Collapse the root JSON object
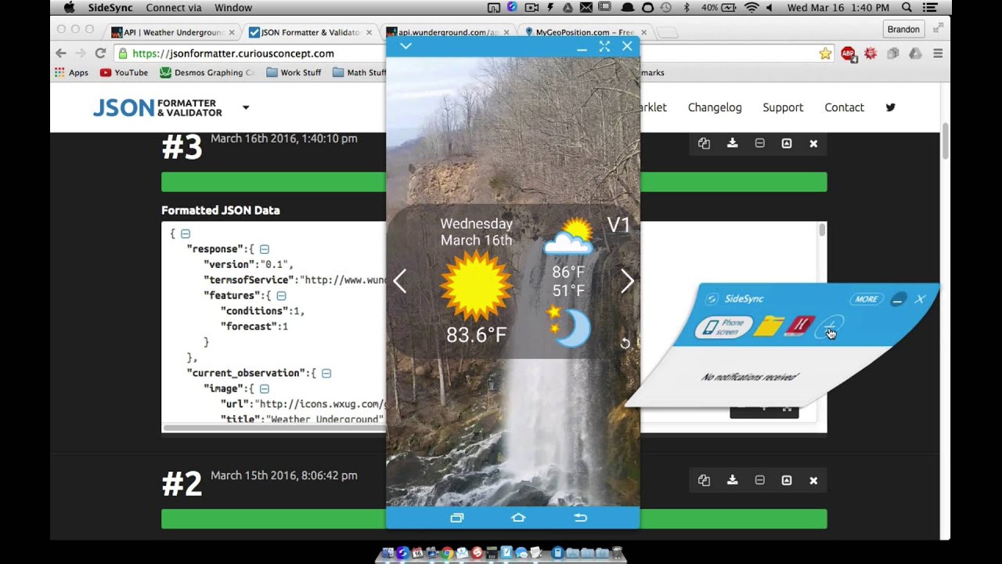The height and width of the screenshot is (564, 1002). [186, 233]
